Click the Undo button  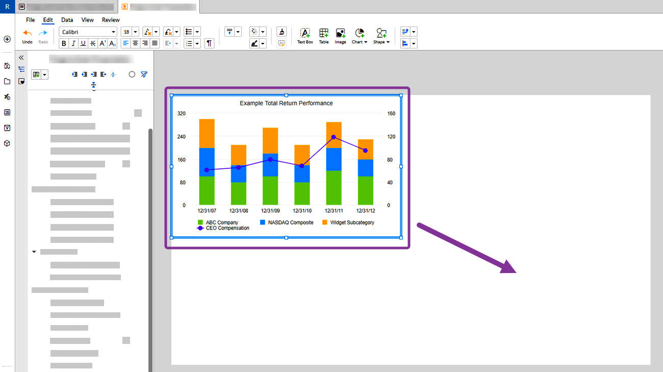[28, 36]
